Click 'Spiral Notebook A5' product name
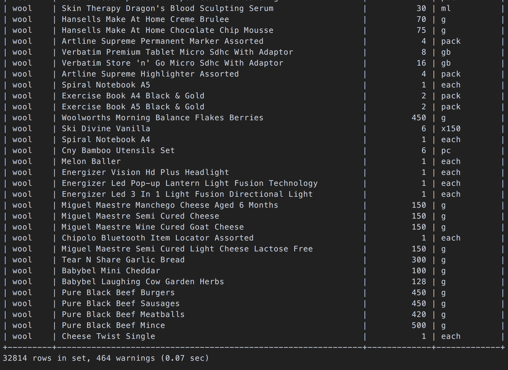The height and width of the screenshot is (370, 508). point(106,85)
